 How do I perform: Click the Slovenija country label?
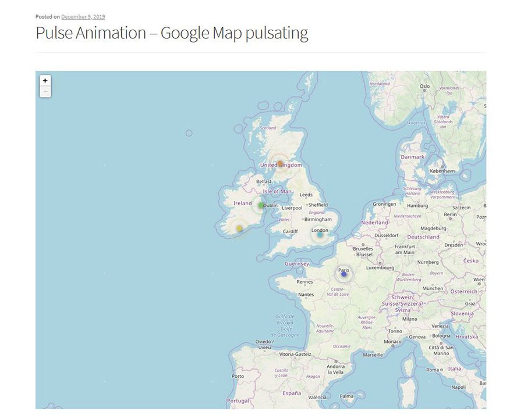(462, 314)
